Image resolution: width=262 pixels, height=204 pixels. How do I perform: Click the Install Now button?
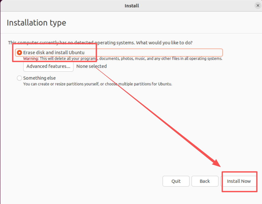(239, 181)
